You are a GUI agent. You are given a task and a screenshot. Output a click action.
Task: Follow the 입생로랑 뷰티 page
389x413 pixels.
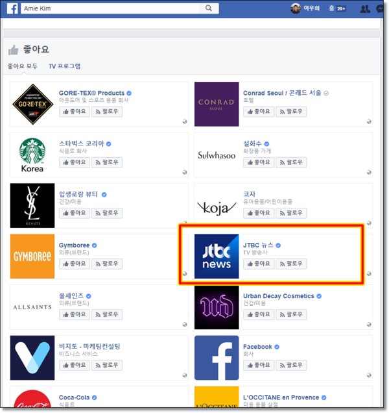(x=107, y=213)
